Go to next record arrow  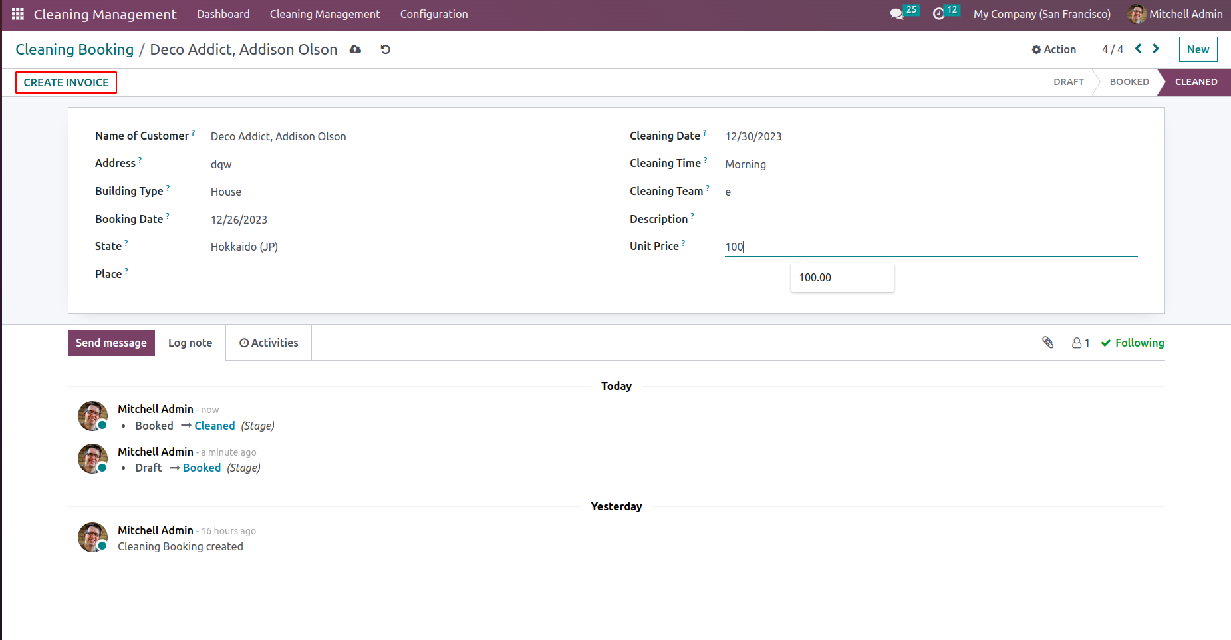click(1156, 49)
